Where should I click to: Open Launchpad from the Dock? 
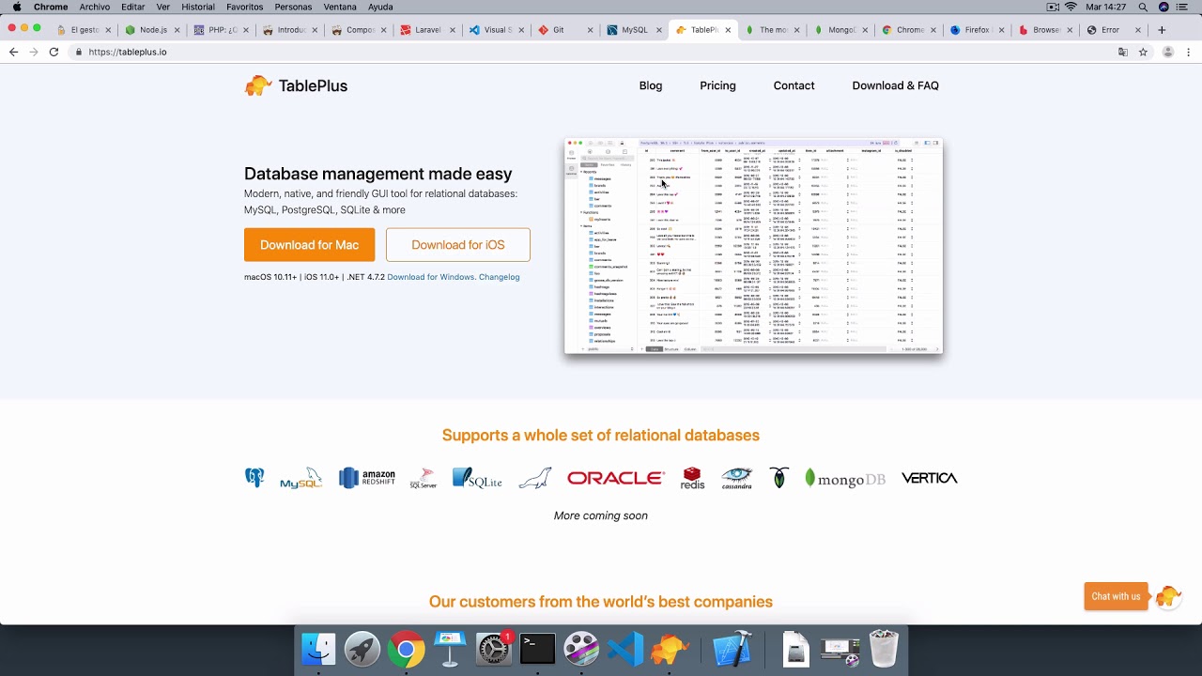pyautogui.click(x=362, y=649)
